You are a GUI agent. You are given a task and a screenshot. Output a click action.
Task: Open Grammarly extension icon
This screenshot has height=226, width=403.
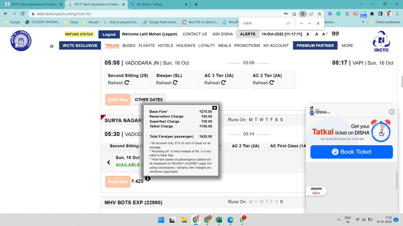(339, 14)
